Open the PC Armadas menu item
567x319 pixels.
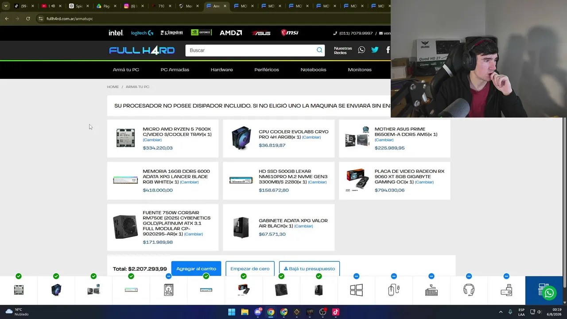175,70
